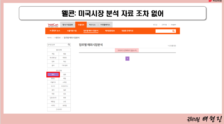Click 수출정보 in the breadcrumb

57,37
